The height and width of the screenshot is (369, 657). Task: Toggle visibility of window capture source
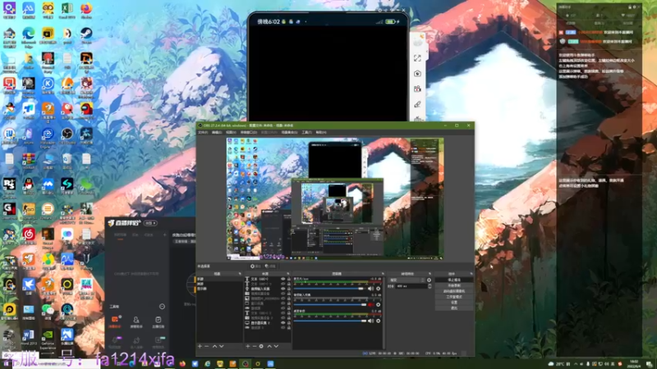pos(283,303)
